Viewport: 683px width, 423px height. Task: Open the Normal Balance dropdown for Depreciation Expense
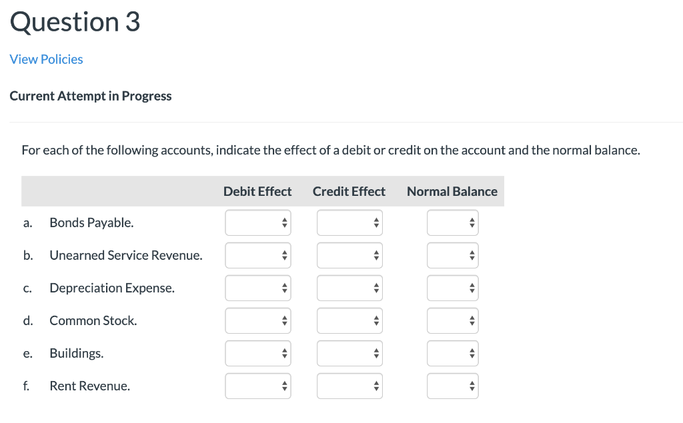tap(453, 288)
